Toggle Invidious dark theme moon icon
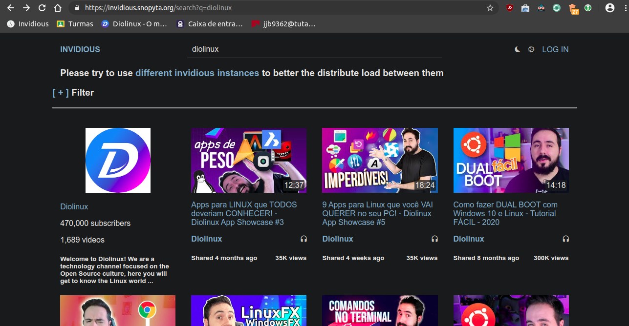629x326 pixels. pos(518,49)
